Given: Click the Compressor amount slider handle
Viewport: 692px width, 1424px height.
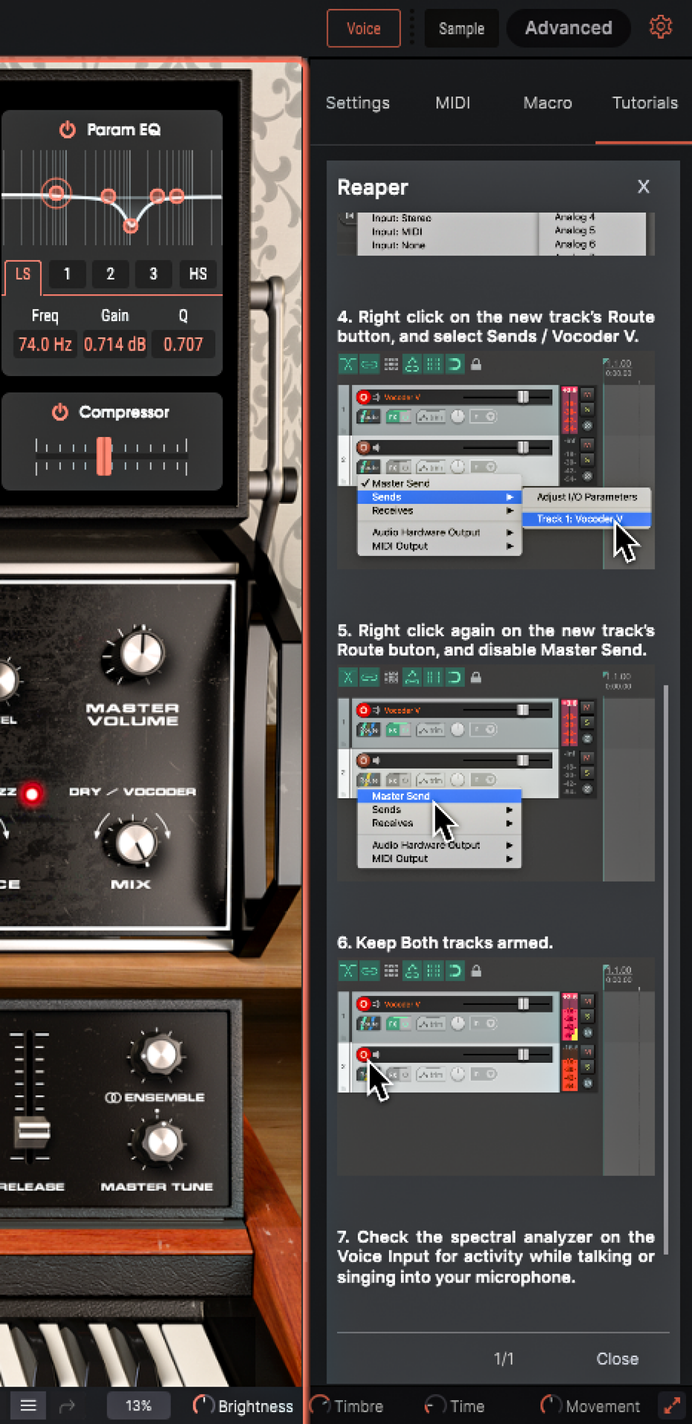Looking at the screenshot, I should (104, 456).
